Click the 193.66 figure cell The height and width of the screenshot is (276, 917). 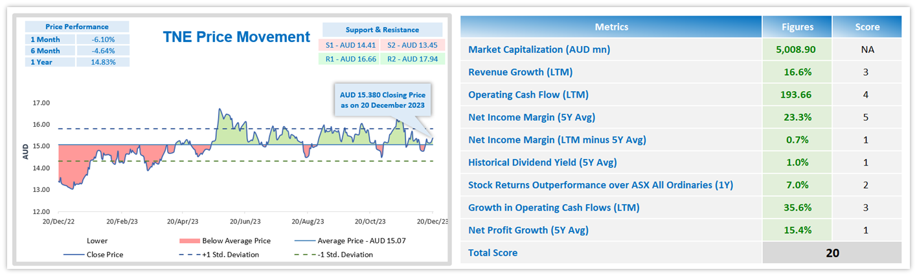pos(797,95)
